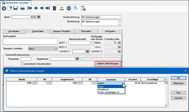Switch to the Zusatzdaten tab

pos(38,31)
